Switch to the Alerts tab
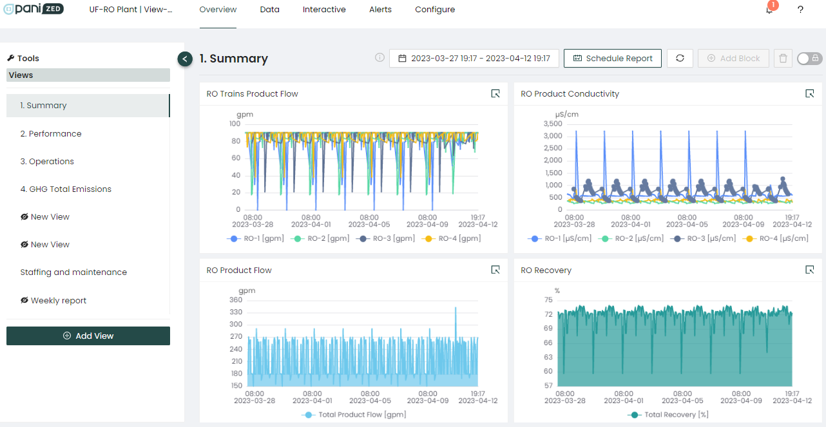Image resolution: width=826 pixels, height=427 pixels. pyautogui.click(x=380, y=10)
